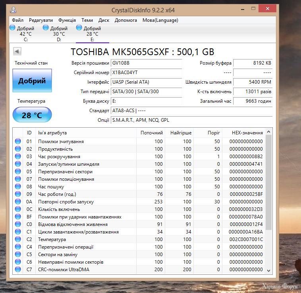The width and height of the screenshot is (301, 293).
Task: Click the Поріг column header
Action: point(208,132)
